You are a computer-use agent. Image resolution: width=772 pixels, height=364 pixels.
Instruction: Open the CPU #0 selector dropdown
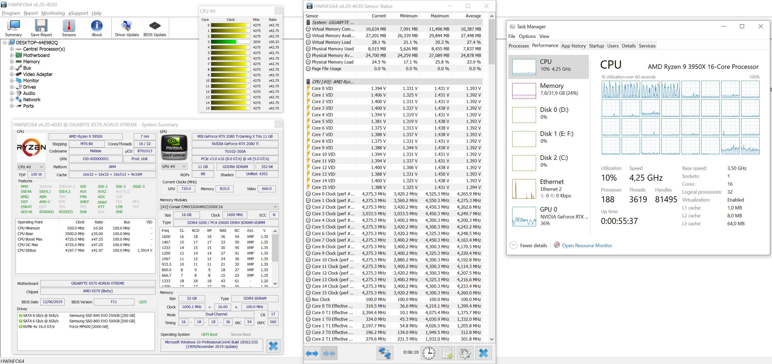click(x=31, y=167)
